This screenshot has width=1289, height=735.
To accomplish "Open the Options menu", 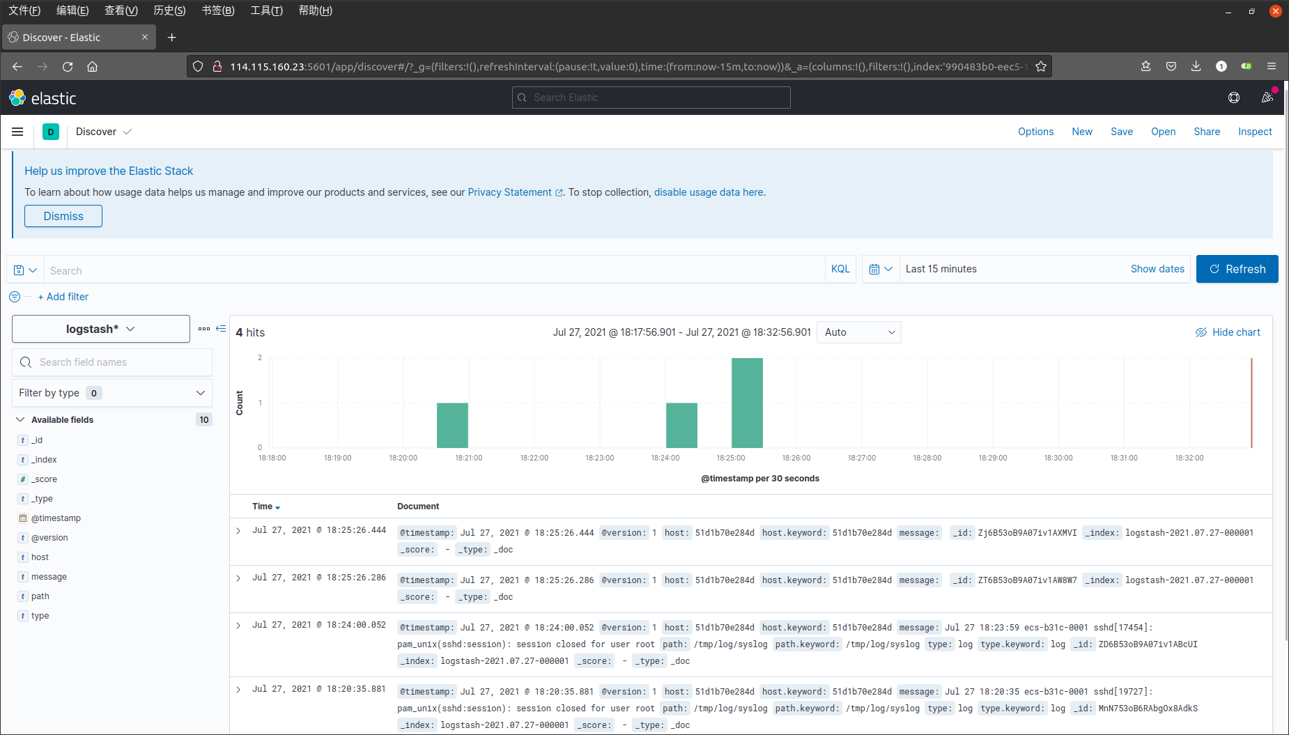I will tap(1035, 132).
